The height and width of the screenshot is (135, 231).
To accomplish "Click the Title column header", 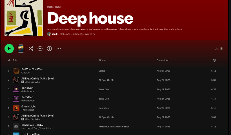I will (15, 60).
